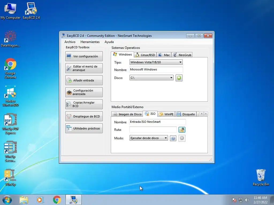
Task: Open the Windows Start menu
Action: (x=7, y=200)
